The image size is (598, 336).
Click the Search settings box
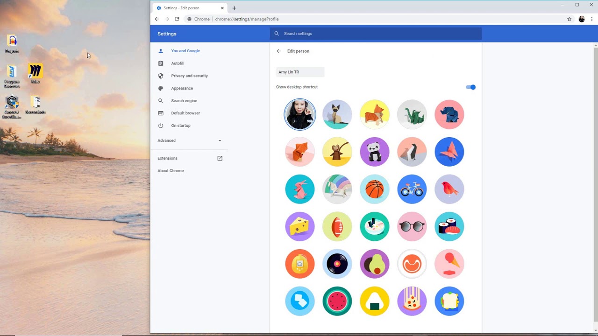[x=376, y=34]
